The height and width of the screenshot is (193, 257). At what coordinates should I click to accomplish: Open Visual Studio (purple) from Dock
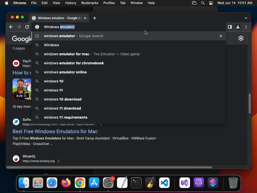185,183
